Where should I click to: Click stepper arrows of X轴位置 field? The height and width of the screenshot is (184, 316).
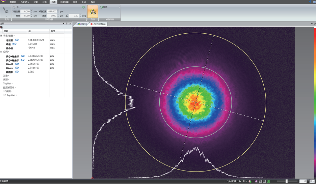click(32, 12)
